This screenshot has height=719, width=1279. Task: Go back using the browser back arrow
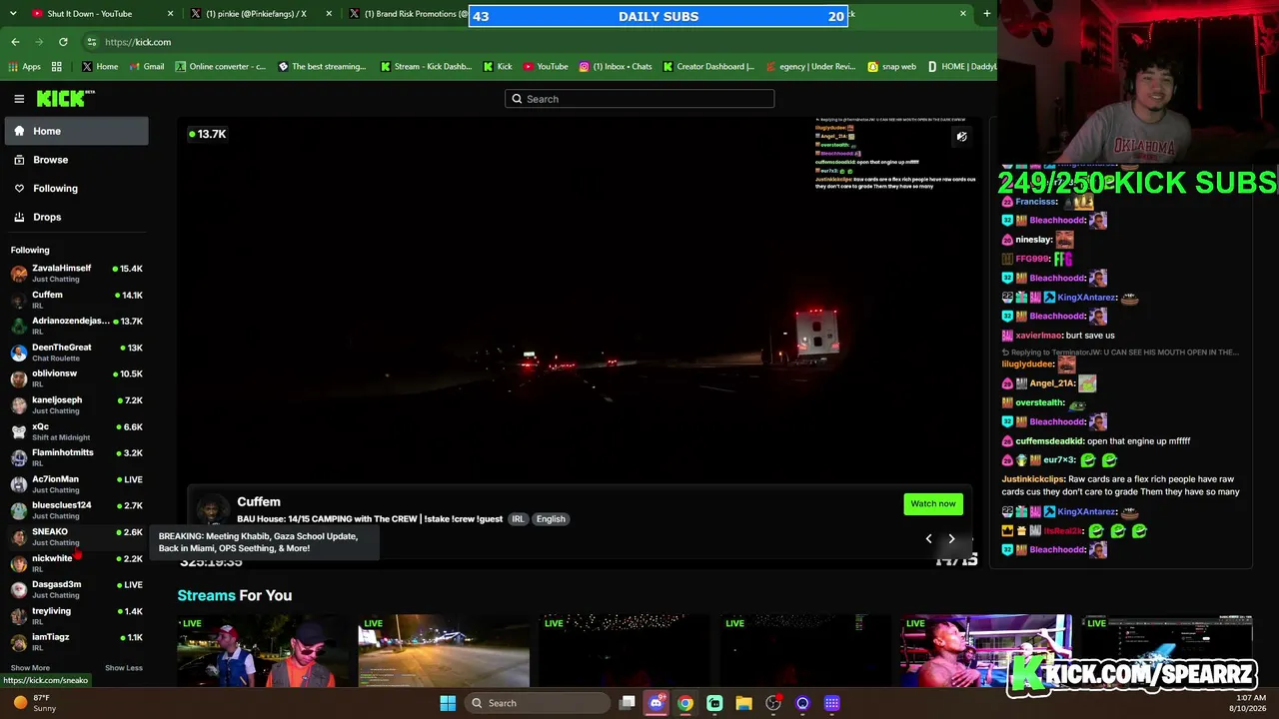(x=15, y=42)
